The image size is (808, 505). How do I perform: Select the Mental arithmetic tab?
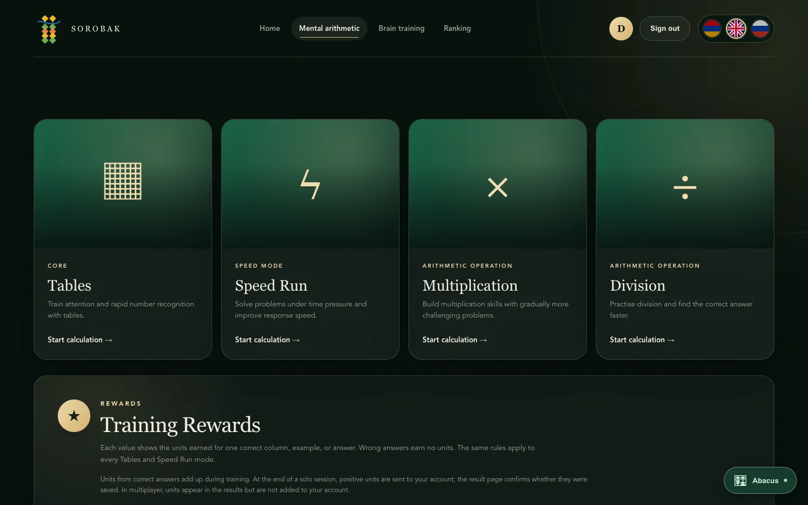tap(329, 29)
